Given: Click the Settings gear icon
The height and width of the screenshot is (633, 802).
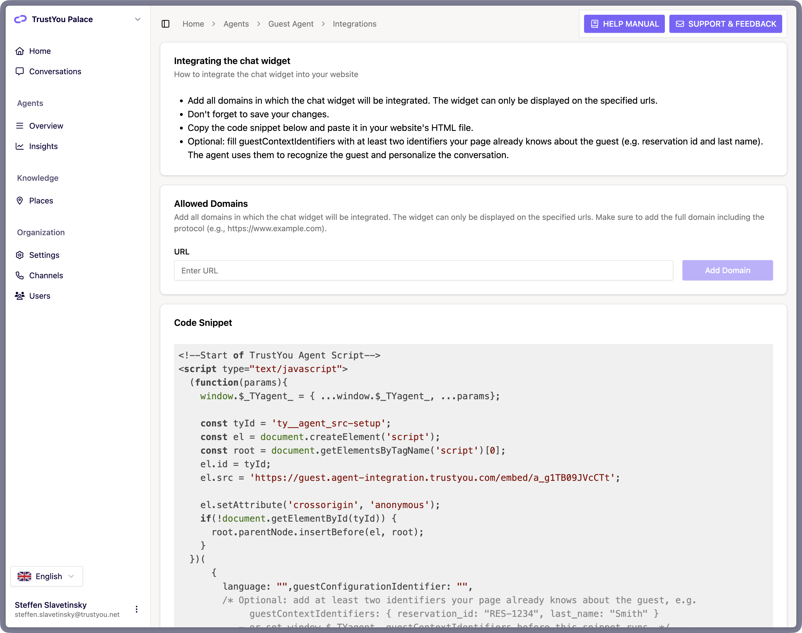Looking at the screenshot, I should coord(20,255).
